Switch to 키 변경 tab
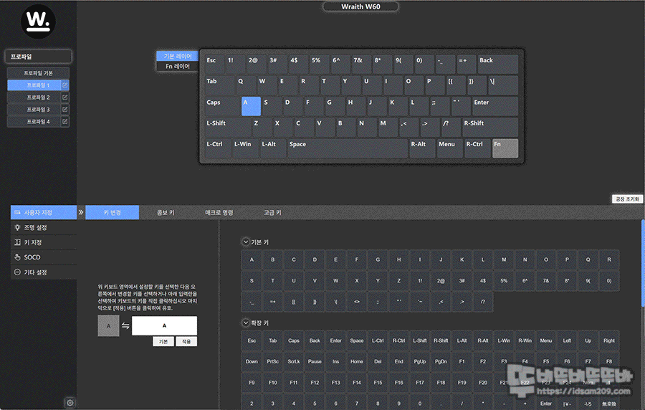 (x=113, y=213)
